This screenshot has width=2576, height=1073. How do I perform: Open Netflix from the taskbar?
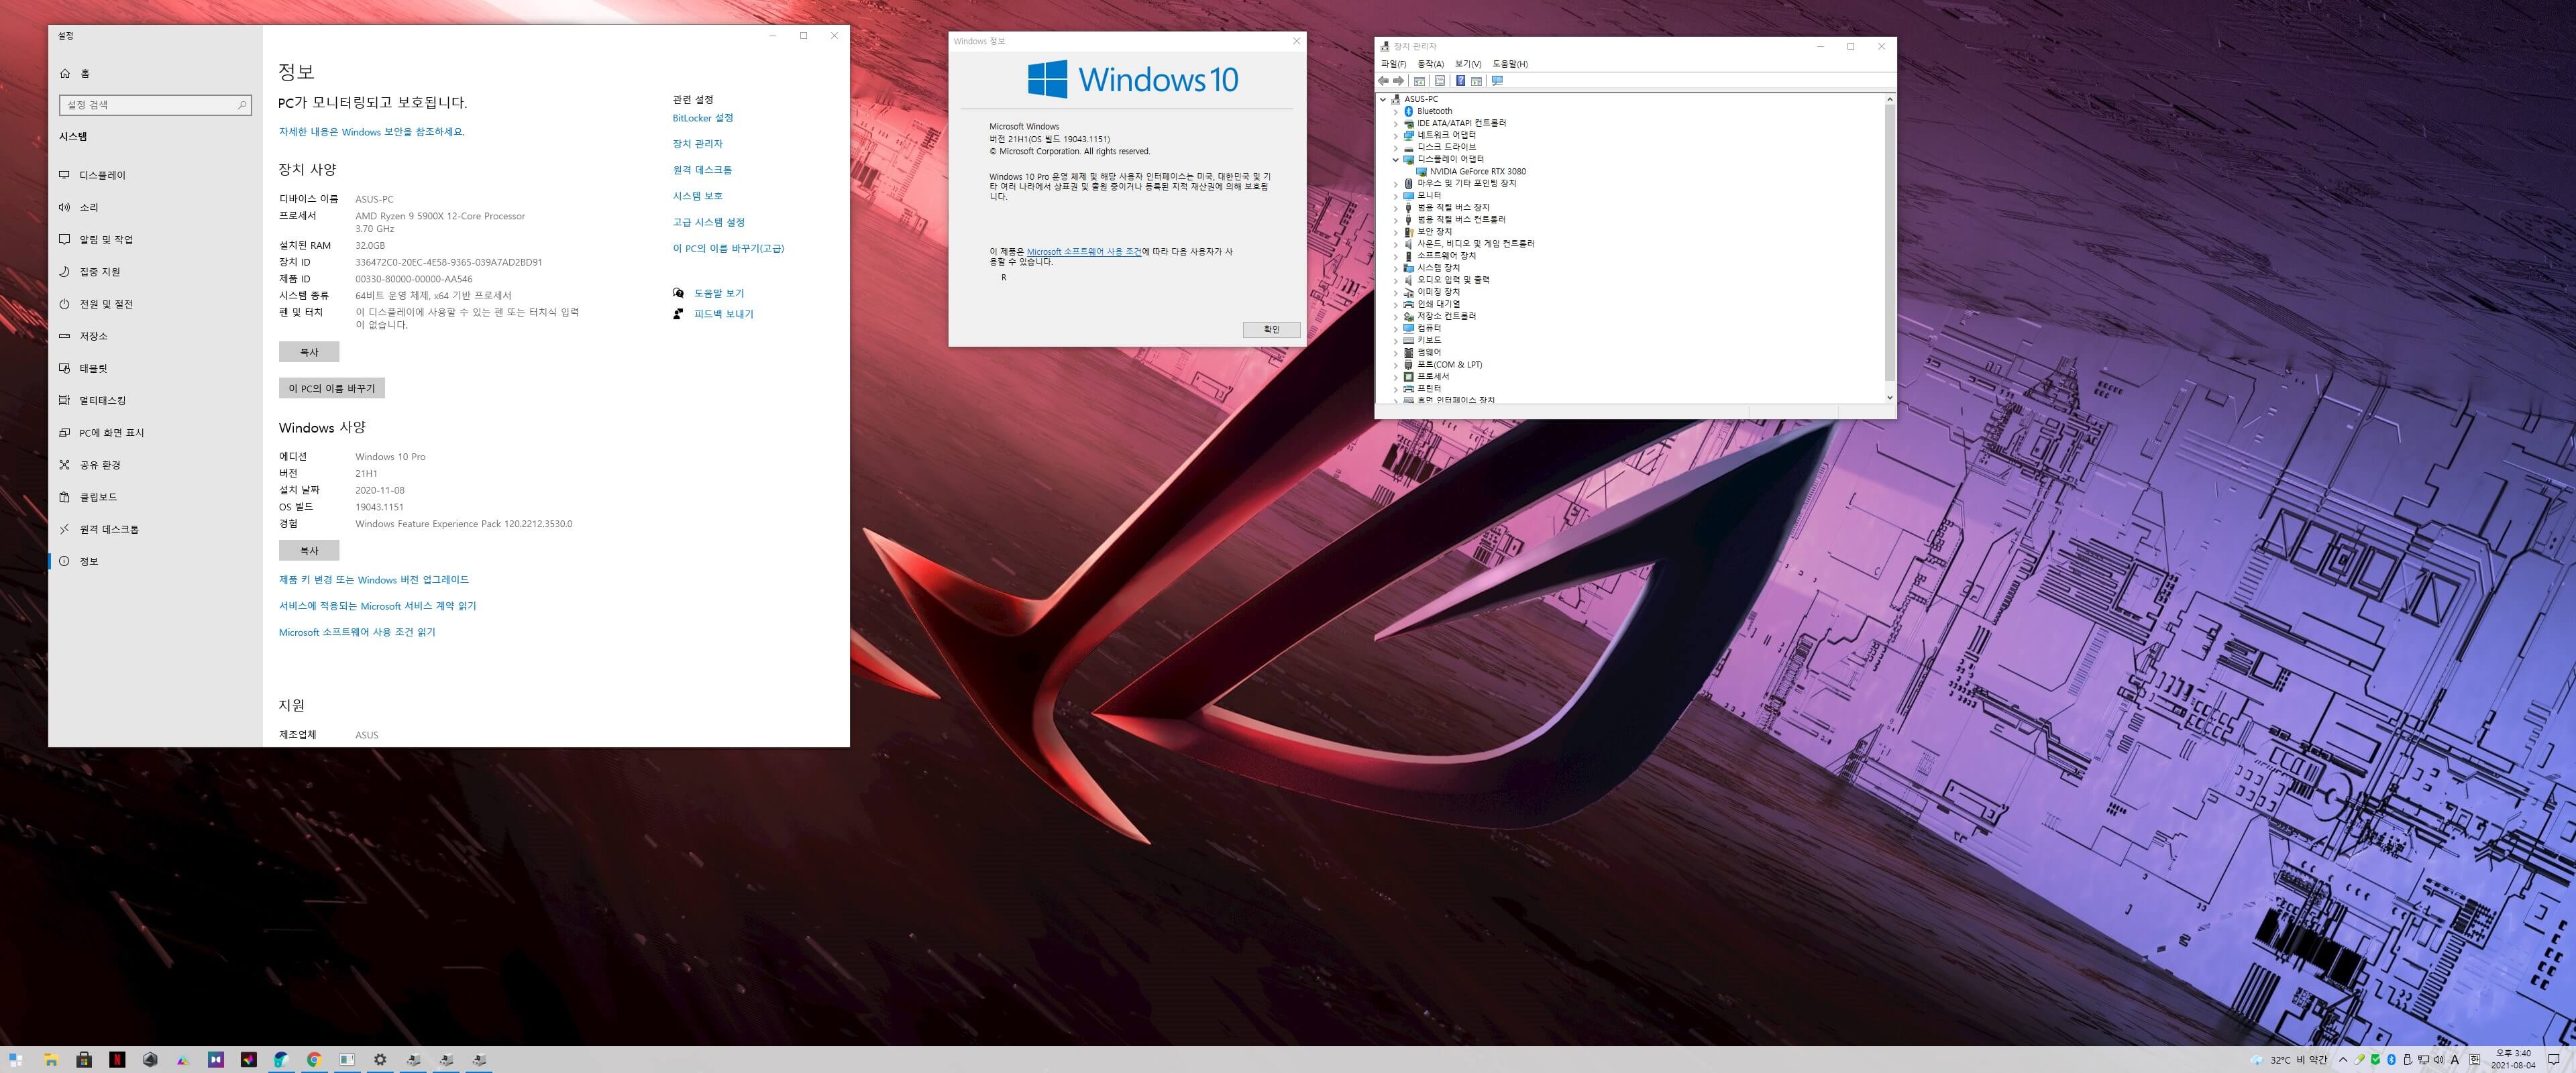pos(117,1060)
